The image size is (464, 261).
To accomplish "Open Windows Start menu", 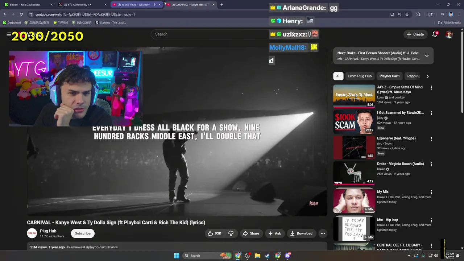I will pos(177,256).
